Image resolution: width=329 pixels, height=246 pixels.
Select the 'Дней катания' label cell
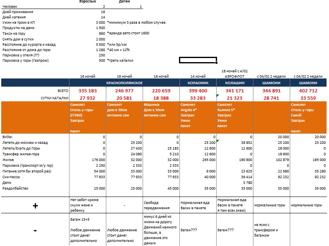coord(14,17)
